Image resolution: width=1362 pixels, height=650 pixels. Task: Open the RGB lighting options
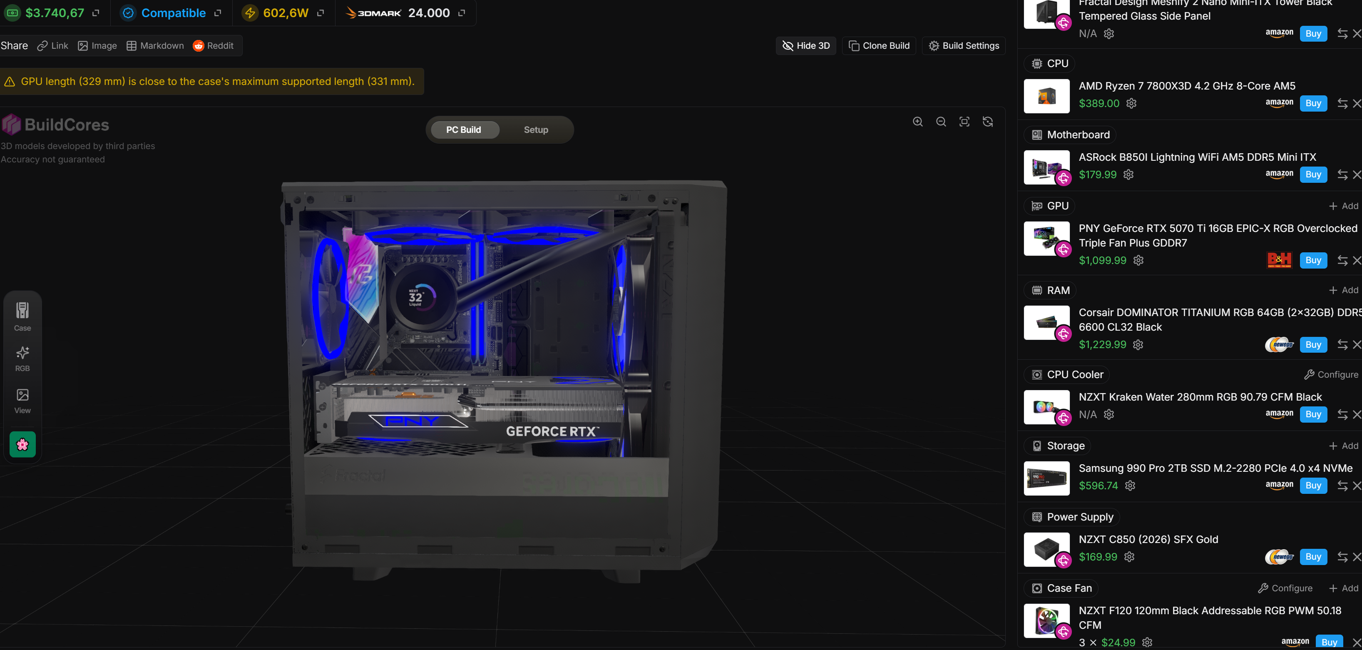click(x=22, y=359)
